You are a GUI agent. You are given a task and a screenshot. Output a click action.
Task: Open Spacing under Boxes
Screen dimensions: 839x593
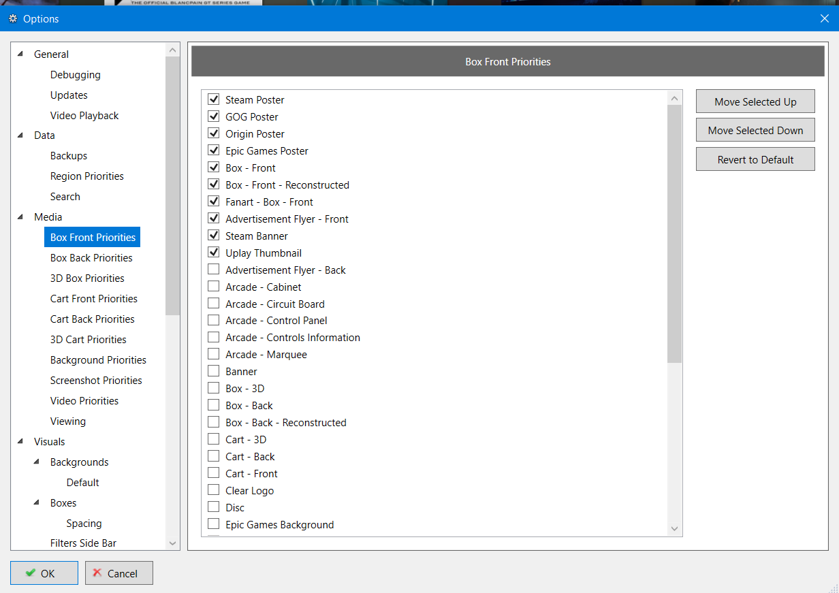coord(84,524)
